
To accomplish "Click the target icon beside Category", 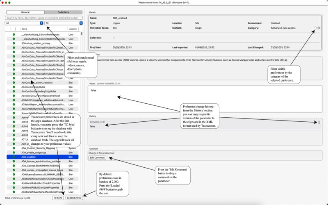I will click(319, 28).
